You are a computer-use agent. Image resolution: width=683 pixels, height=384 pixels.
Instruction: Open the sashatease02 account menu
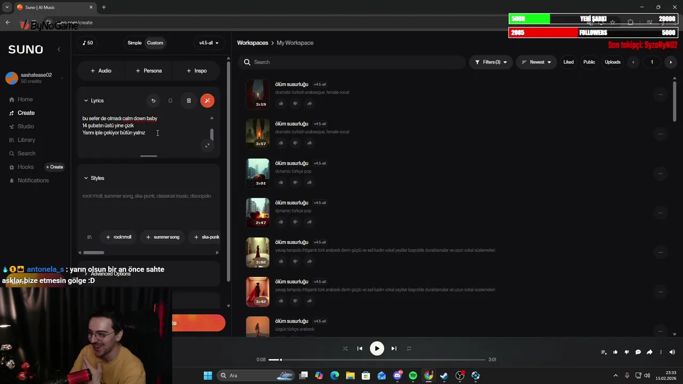pyautogui.click(x=34, y=78)
